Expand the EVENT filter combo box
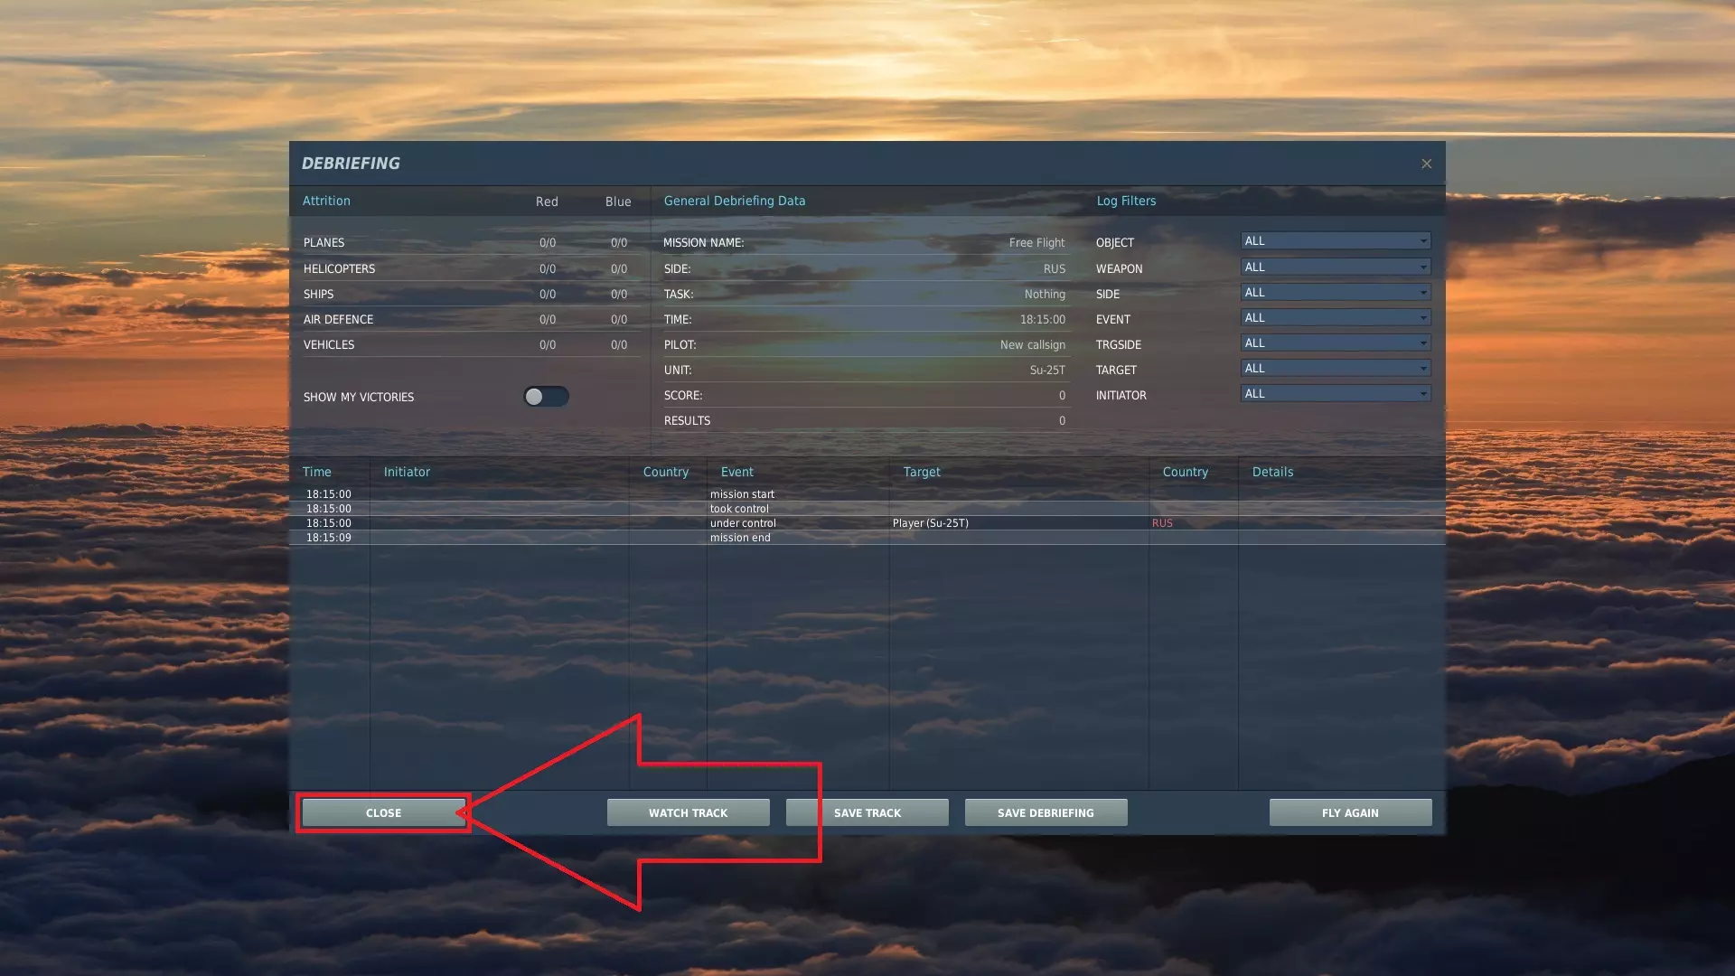Screen dimensions: 1735x976 click(x=1335, y=318)
